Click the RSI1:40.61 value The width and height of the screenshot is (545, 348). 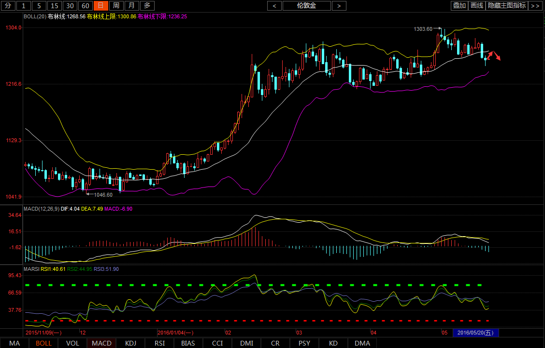click(53, 269)
